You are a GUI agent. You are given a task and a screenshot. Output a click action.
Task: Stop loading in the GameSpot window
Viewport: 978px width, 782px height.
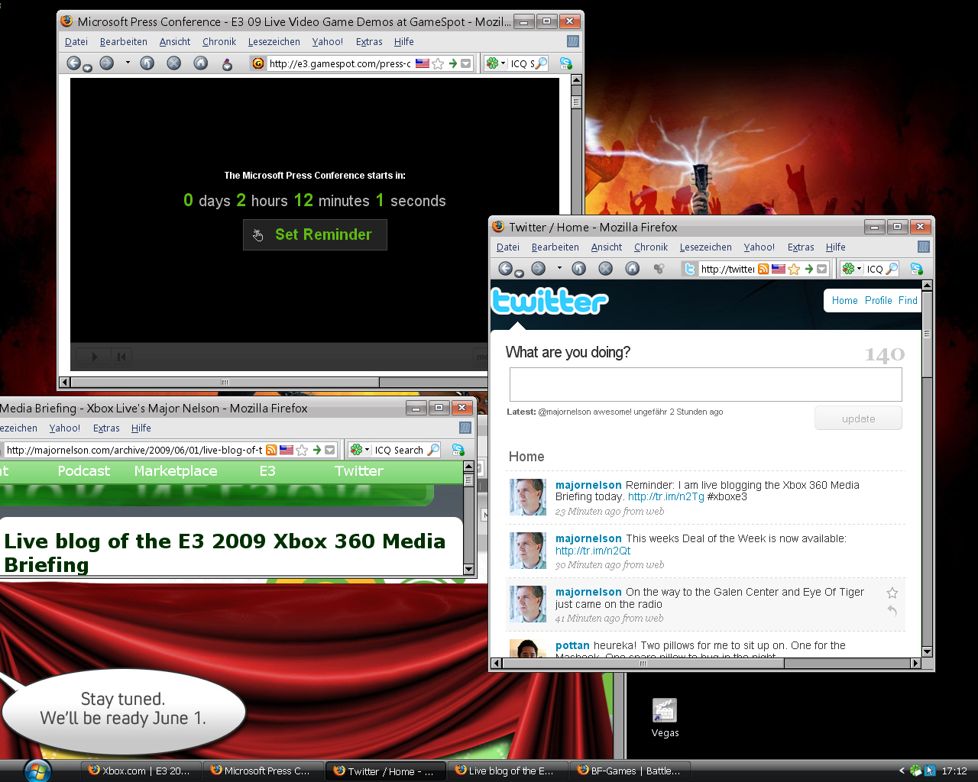point(174,63)
